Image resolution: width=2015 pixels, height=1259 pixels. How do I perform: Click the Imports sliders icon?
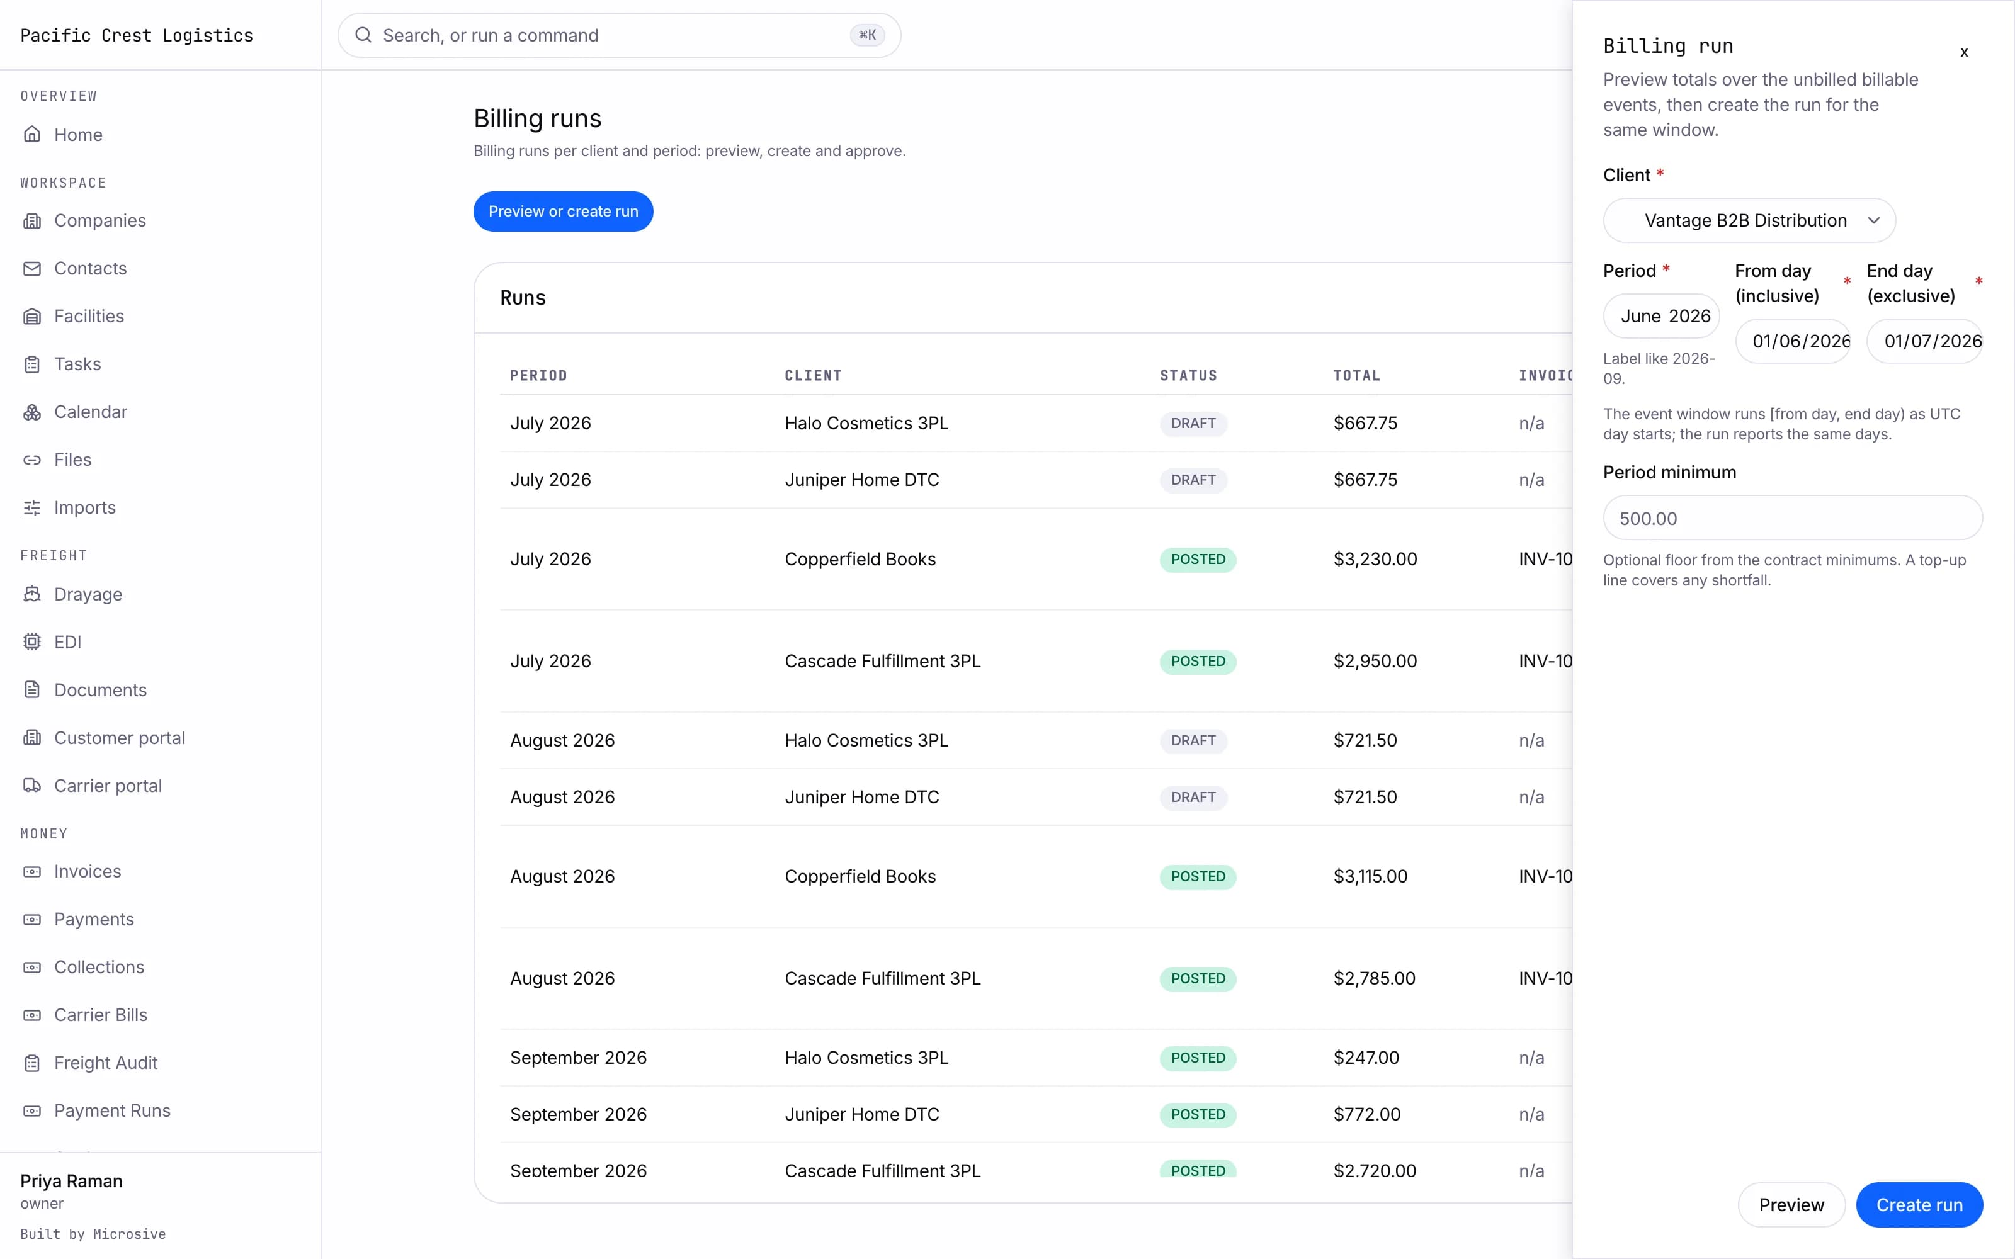(31, 508)
